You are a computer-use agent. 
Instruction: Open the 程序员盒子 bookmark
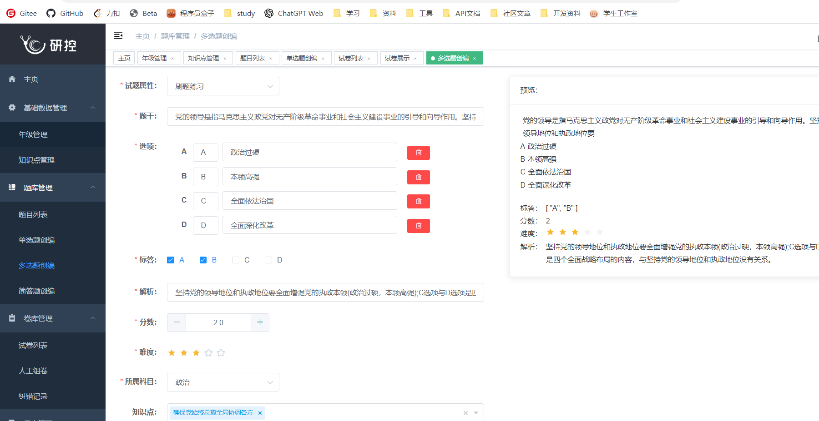190,13
